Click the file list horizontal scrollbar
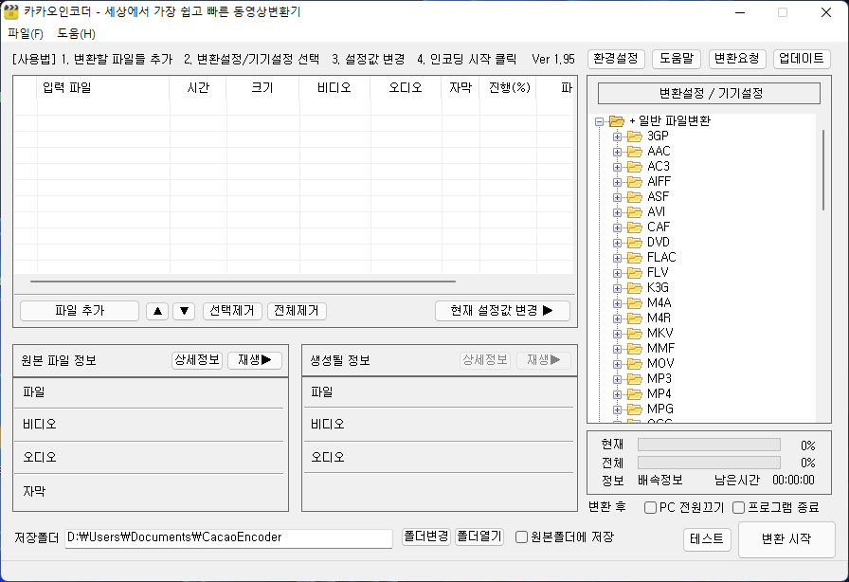 pyautogui.click(x=244, y=282)
